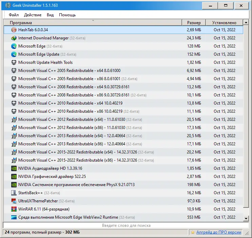Click the 553 МБ size value
This screenshot has width=252, height=238.
point(194,217)
